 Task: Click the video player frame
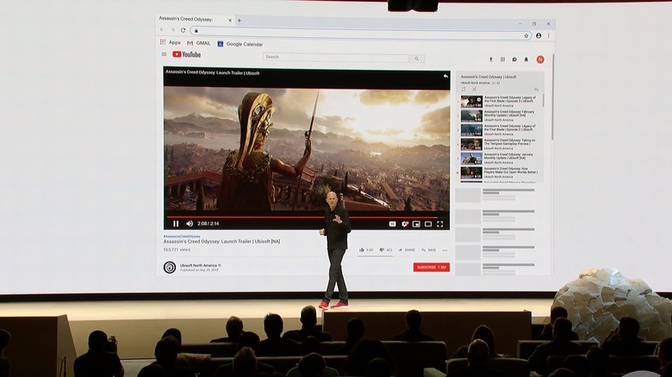[x=307, y=150]
